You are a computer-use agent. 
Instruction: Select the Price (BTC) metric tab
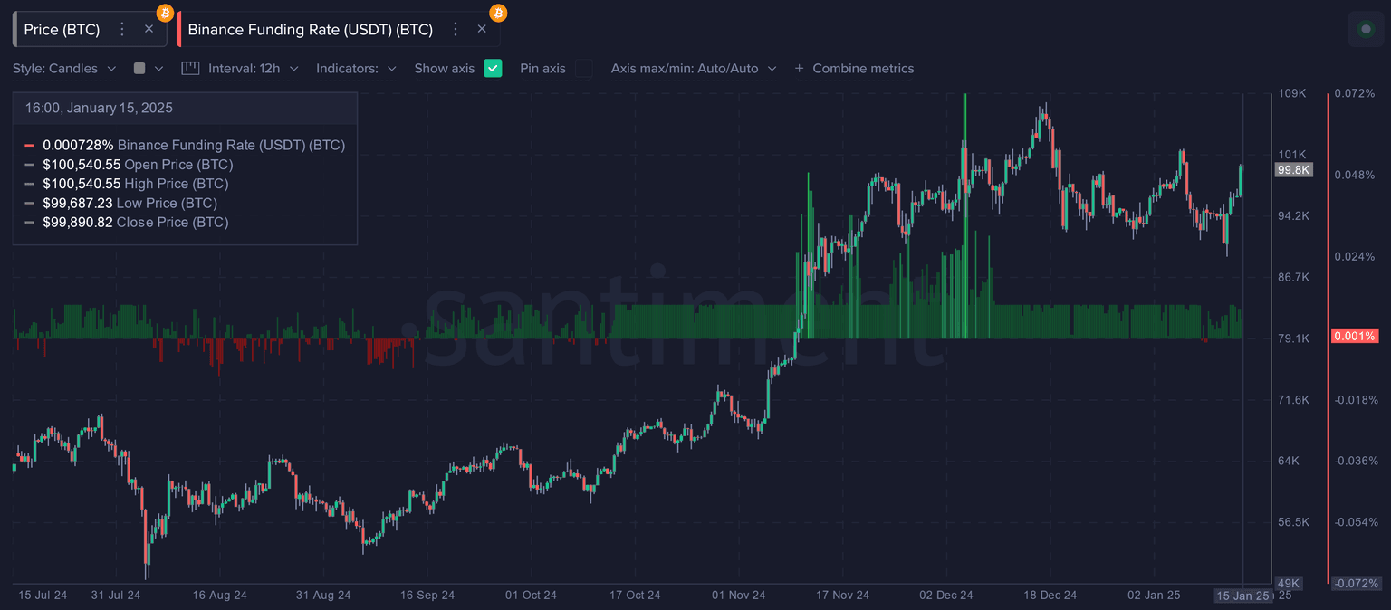pos(62,29)
